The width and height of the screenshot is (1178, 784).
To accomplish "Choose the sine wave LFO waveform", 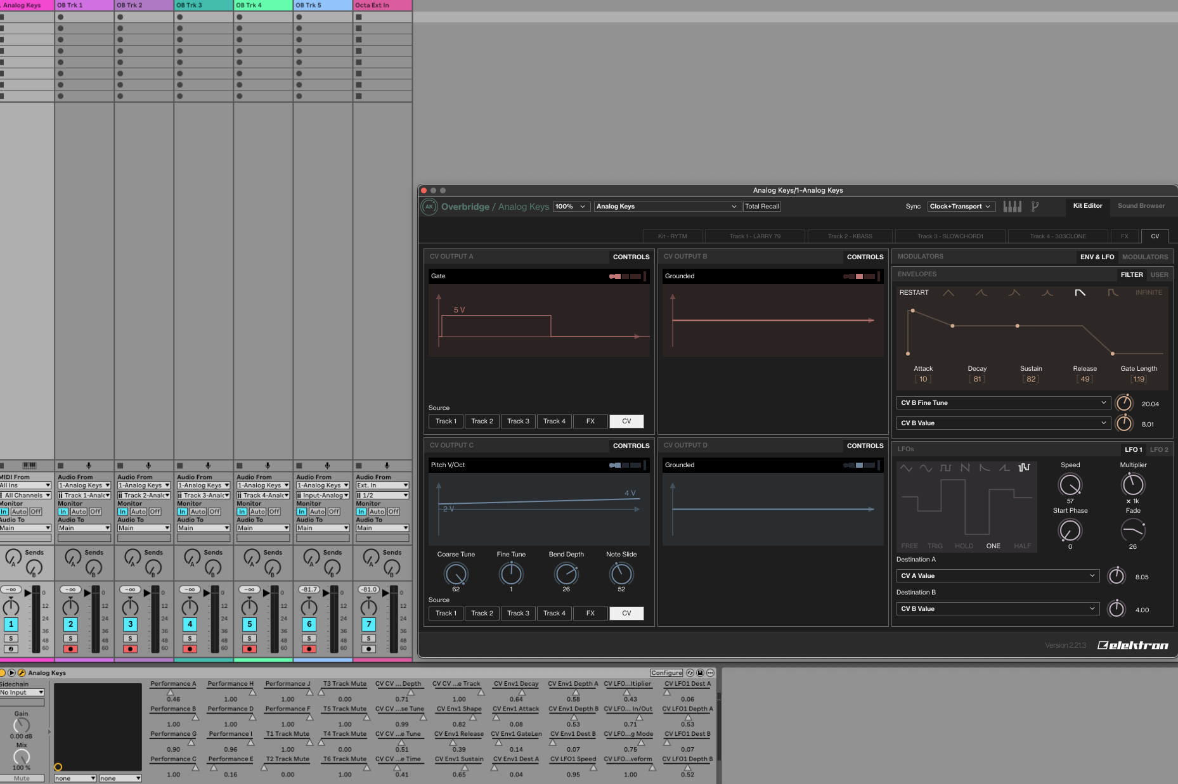I will coord(926,468).
